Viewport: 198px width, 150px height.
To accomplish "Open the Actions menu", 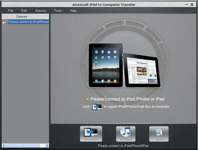I will 40,11.
